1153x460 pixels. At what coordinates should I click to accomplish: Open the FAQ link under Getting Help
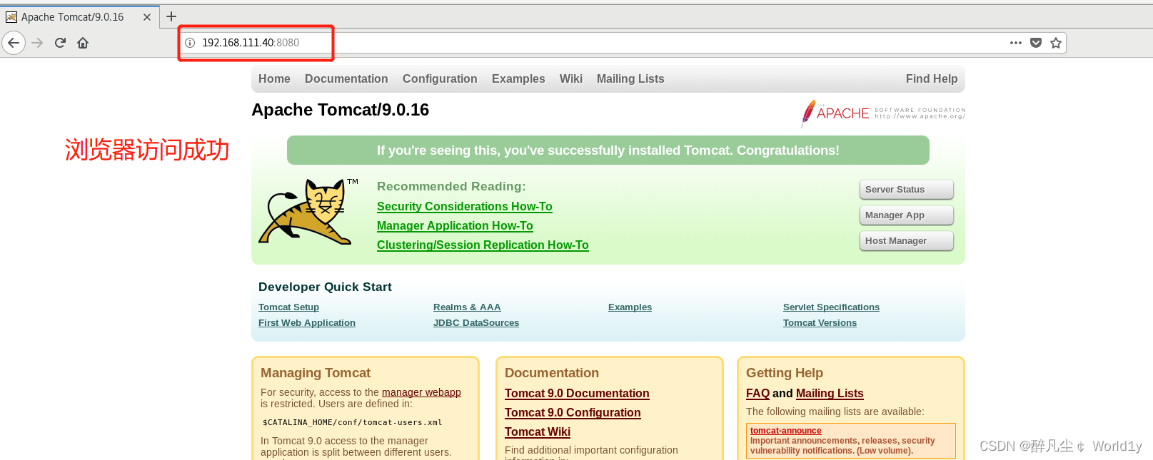(757, 394)
